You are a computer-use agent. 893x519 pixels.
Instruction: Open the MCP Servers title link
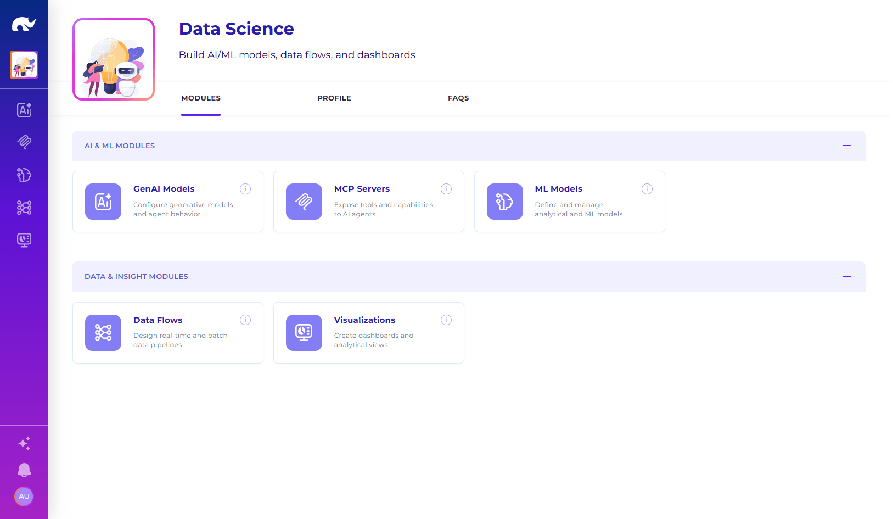coord(362,189)
